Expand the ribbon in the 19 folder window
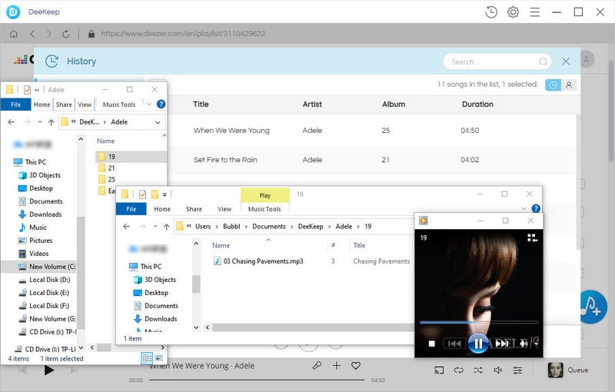Viewport: 615px width, 392px height. click(x=524, y=209)
